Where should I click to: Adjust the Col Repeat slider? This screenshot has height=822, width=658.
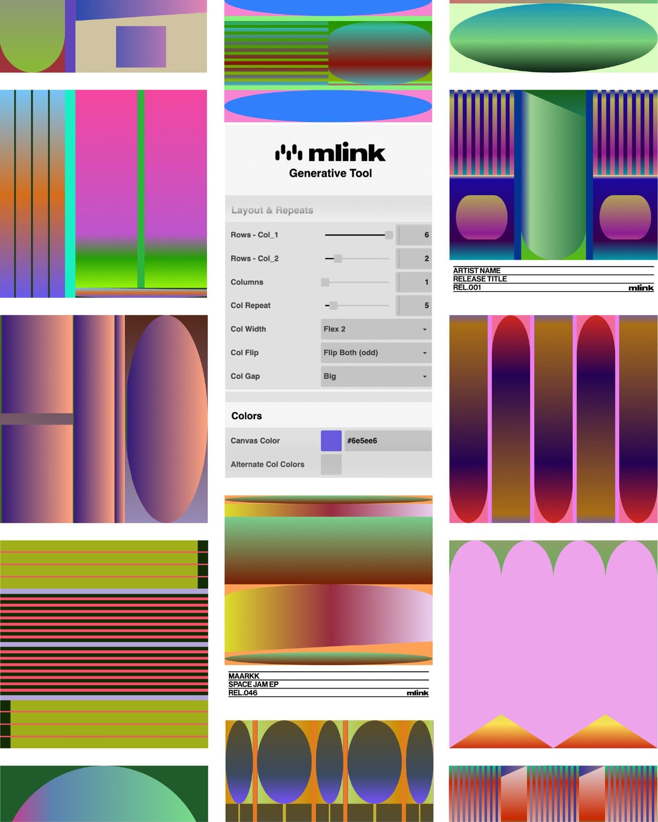357,305
